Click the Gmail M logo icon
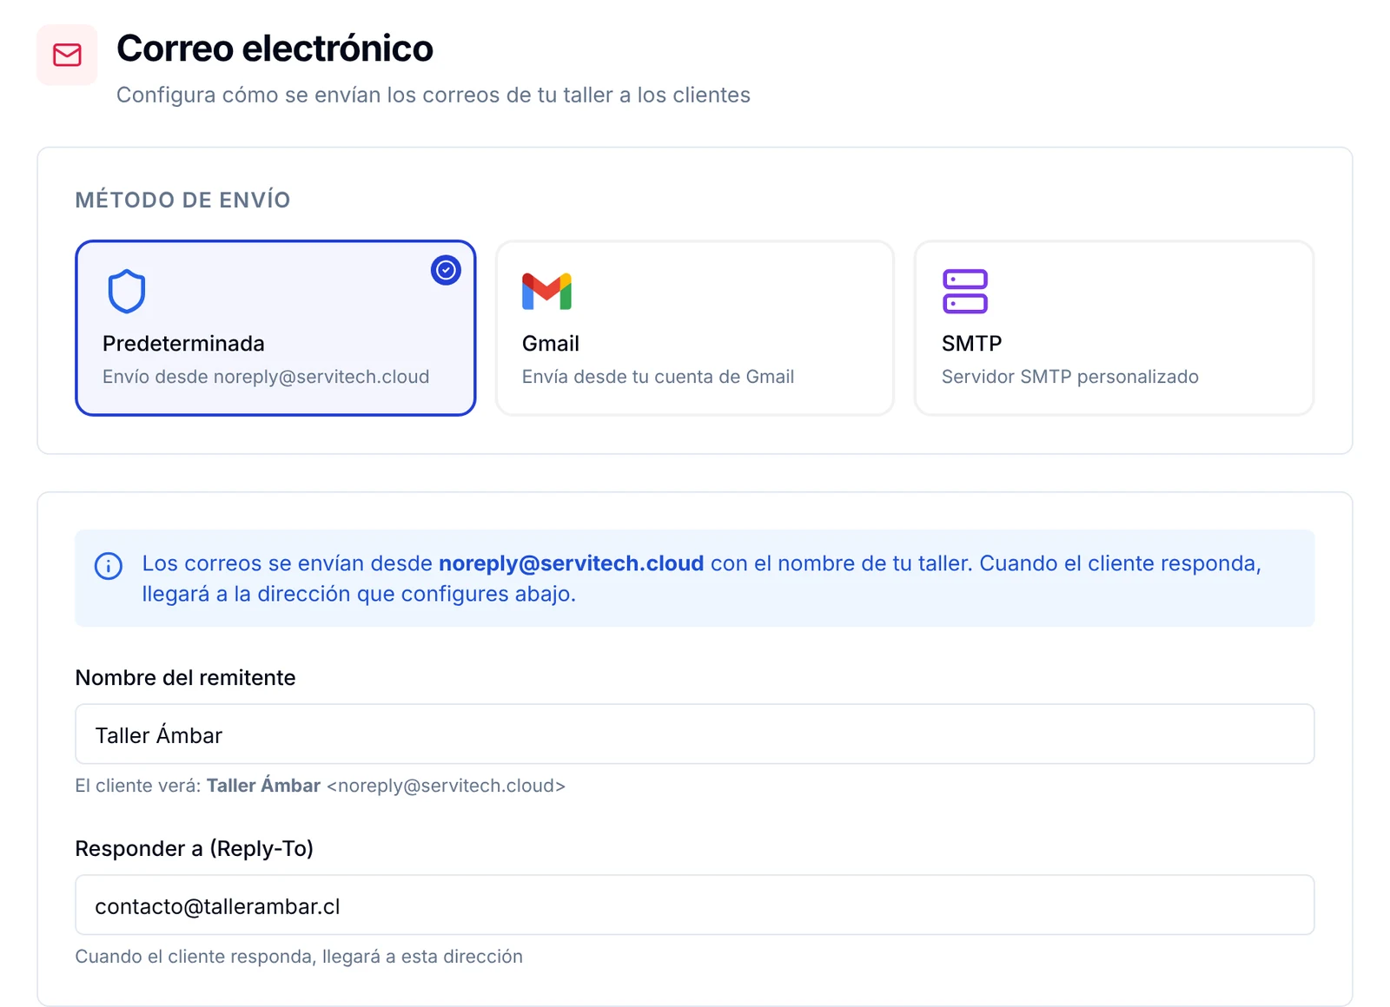The image size is (1390, 1007). point(546,291)
